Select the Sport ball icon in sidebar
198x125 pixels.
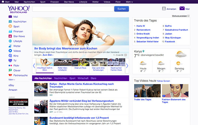coord(10,26)
